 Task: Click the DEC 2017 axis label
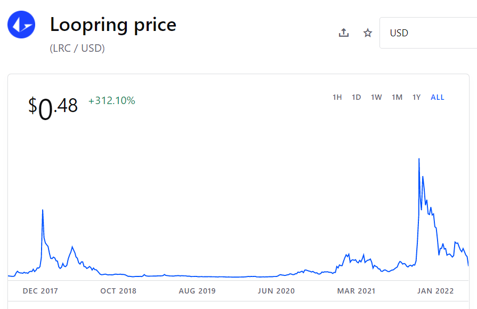[x=41, y=291]
